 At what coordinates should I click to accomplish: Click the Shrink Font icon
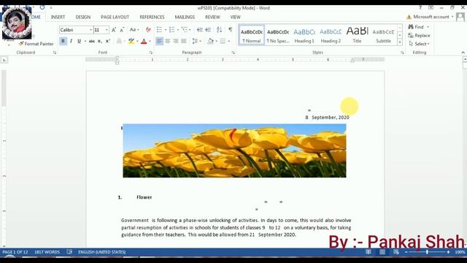click(x=122, y=30)
